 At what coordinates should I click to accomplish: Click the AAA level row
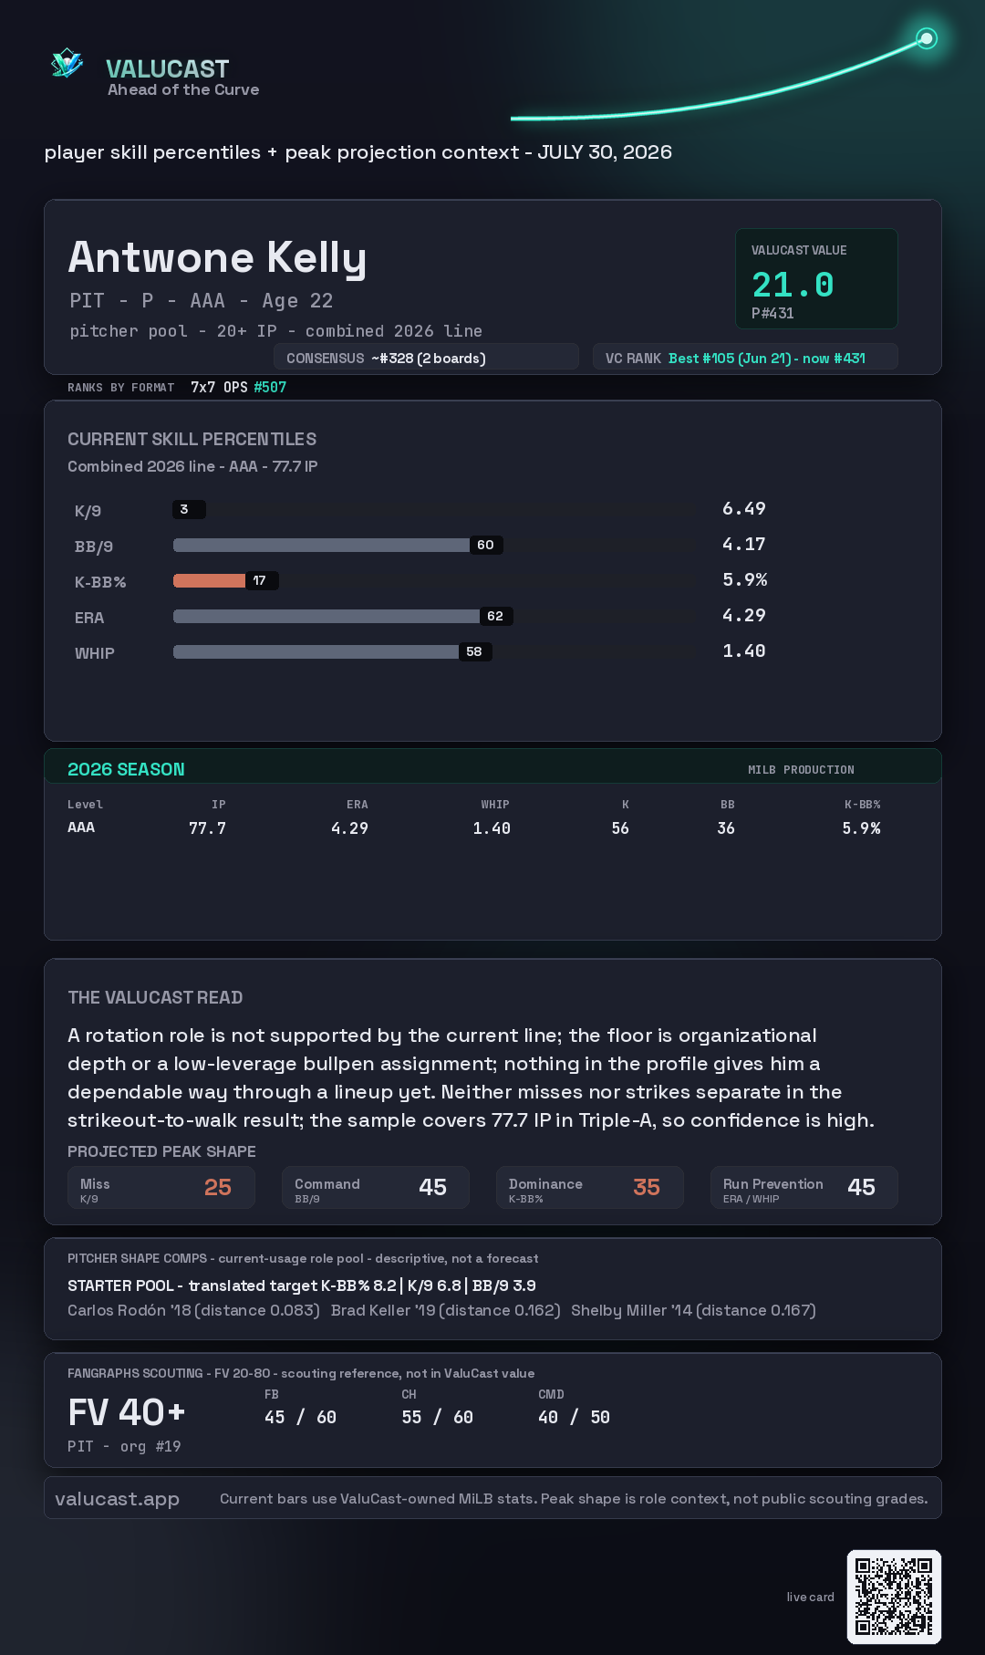tap(474, 827)
